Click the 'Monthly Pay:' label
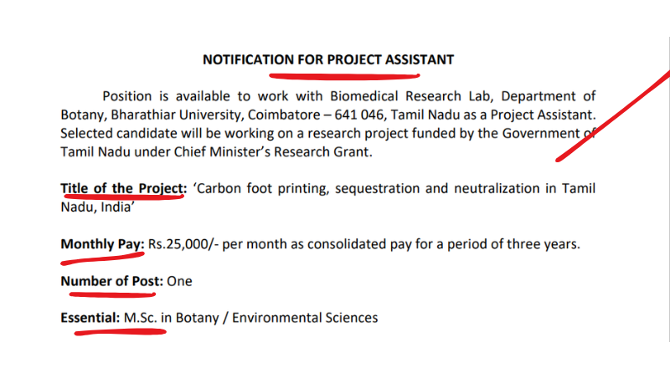 102,245
